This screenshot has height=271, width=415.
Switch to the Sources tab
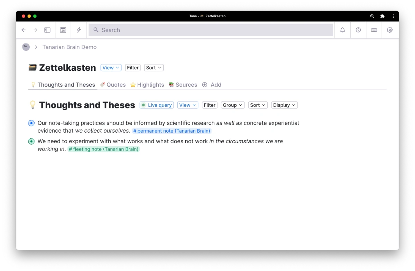pos(183,85)
